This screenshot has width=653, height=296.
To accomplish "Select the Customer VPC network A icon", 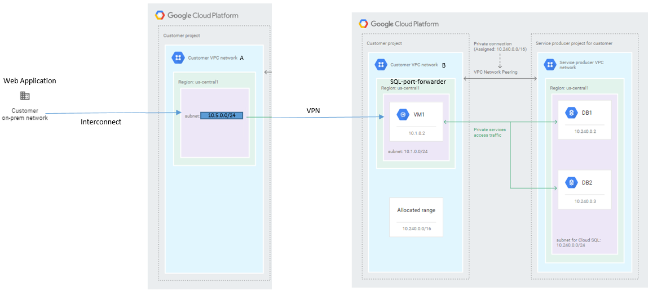I will coord(178,58).
